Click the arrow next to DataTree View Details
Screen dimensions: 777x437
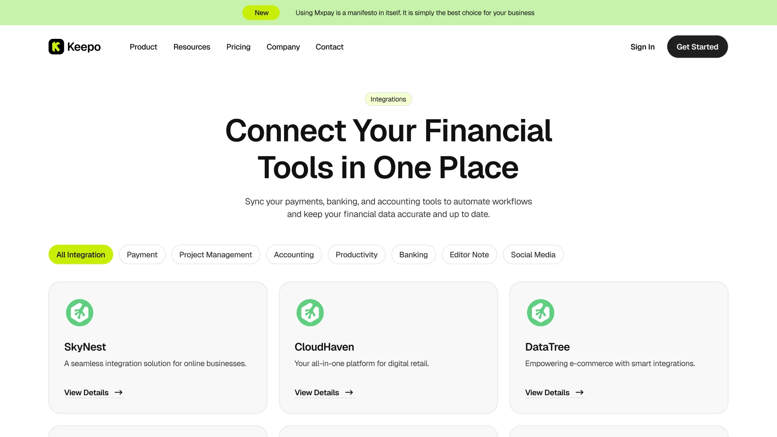click(580, 392)
